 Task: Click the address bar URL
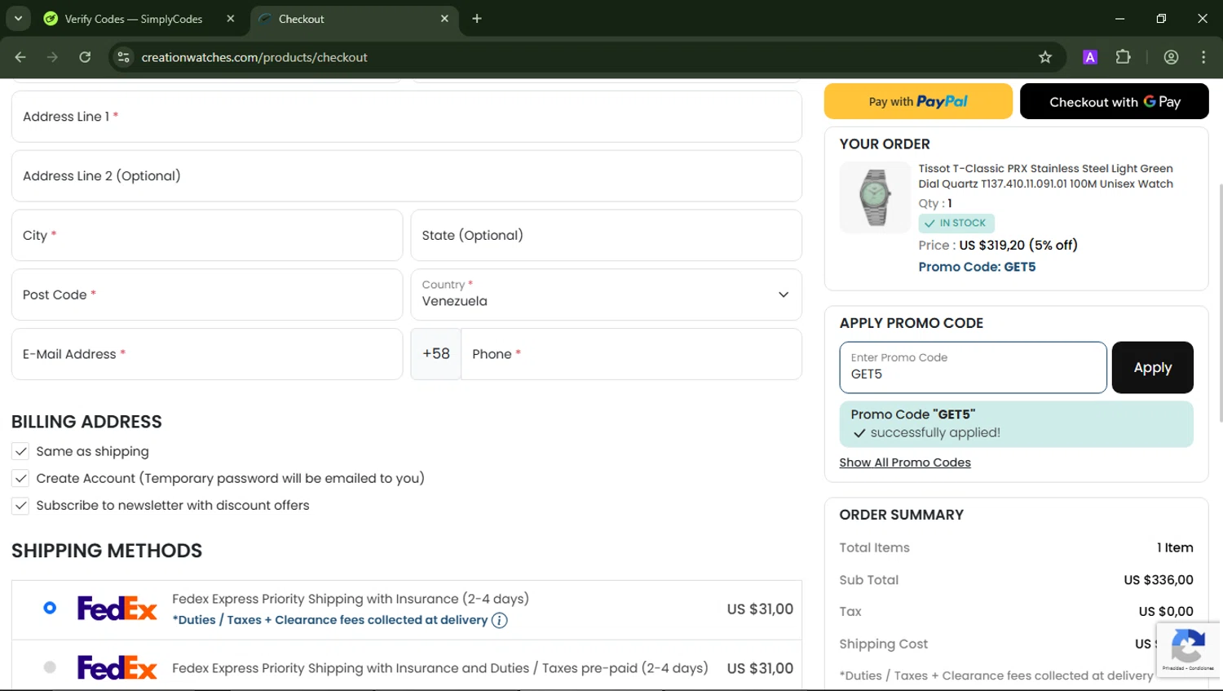coord(254,57)
